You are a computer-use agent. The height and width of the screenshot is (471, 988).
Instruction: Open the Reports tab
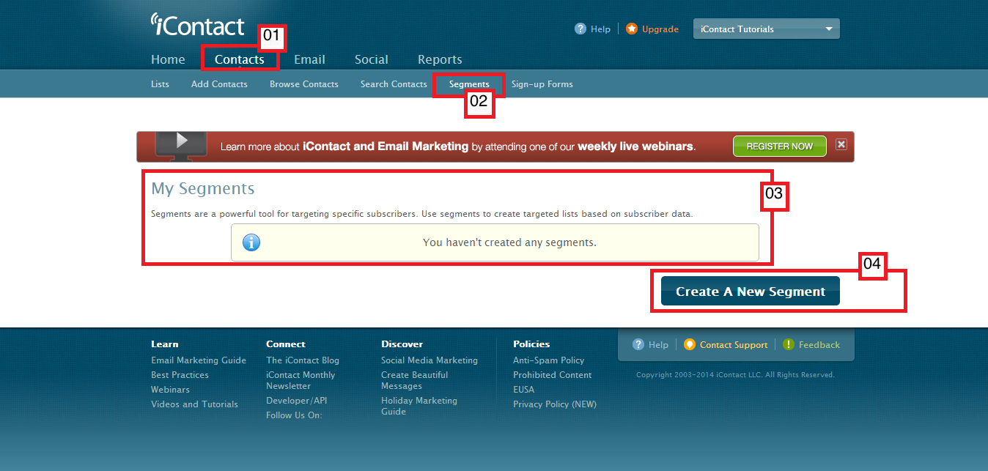click(440, 59)
